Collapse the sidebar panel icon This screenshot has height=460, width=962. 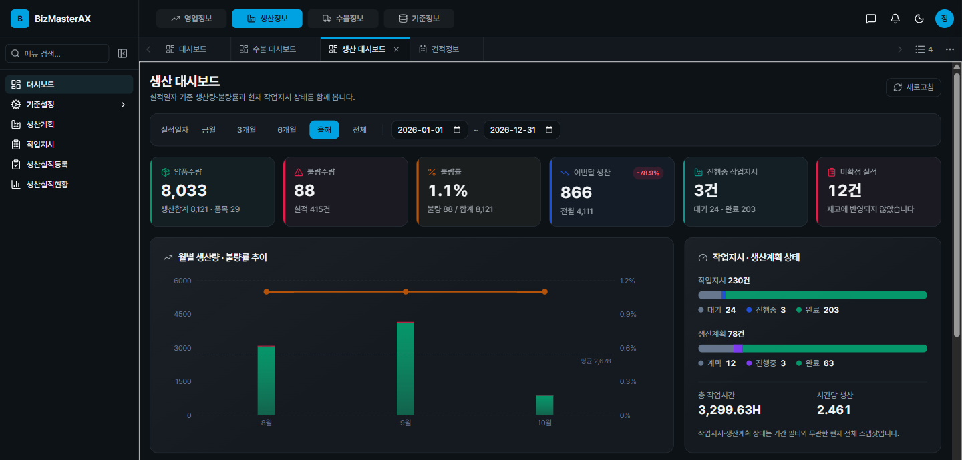tap(122, 53)
